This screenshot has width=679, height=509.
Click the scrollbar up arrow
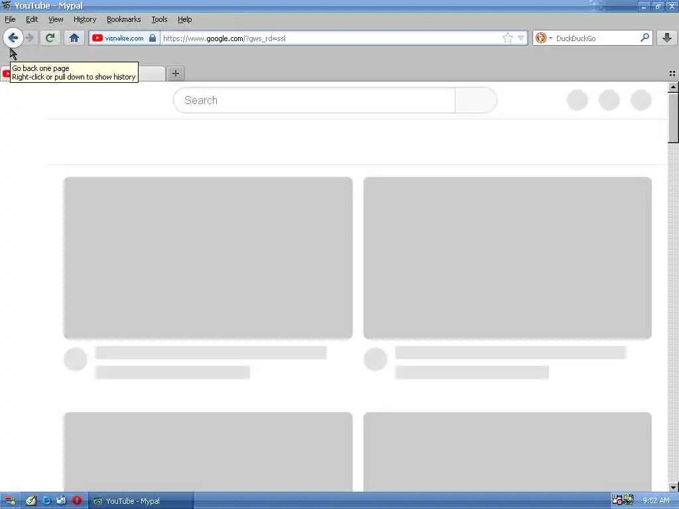[673, 87]
